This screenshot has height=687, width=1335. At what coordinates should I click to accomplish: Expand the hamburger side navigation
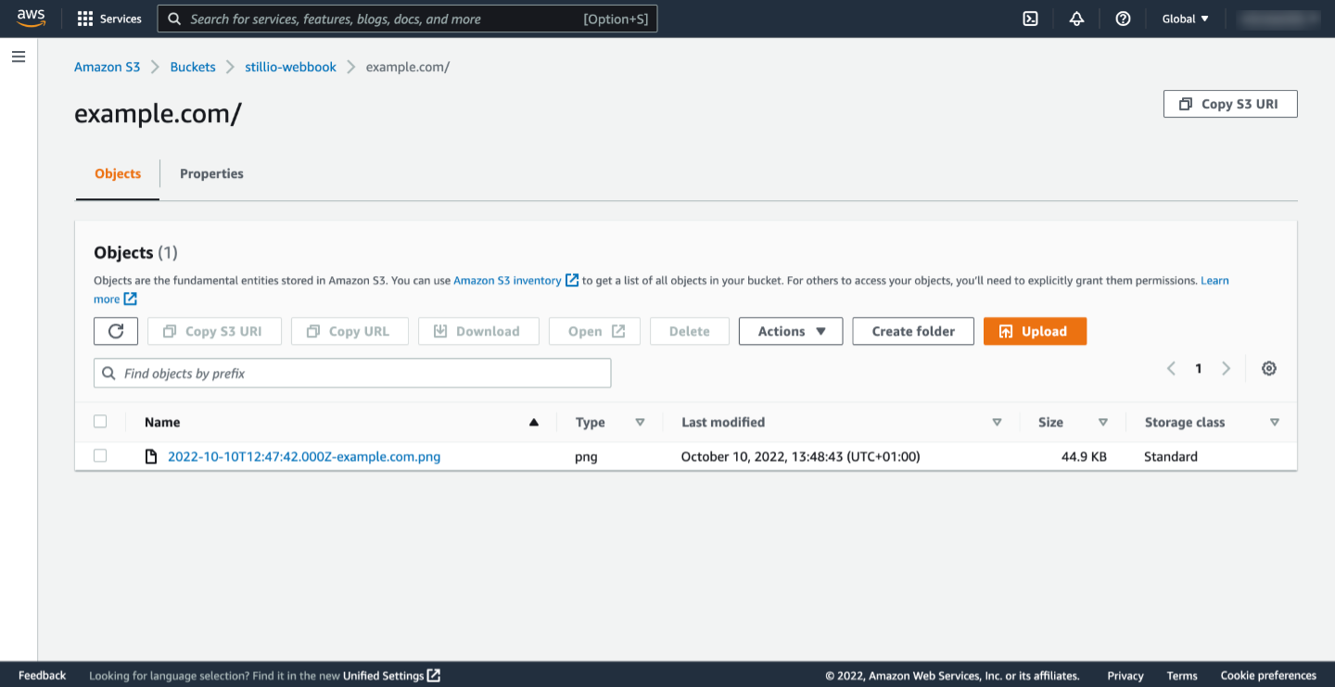19,57
